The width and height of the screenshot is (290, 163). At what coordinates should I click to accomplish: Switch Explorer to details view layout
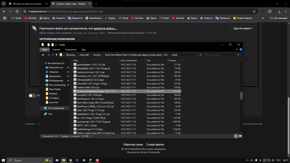point(235,136)
